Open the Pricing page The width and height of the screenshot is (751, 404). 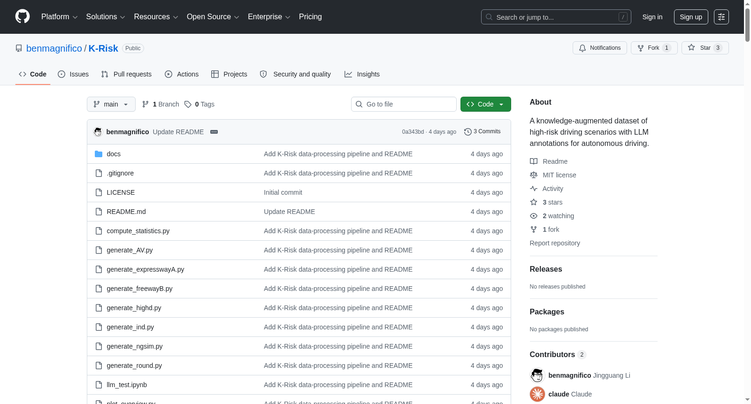[310, 17]
